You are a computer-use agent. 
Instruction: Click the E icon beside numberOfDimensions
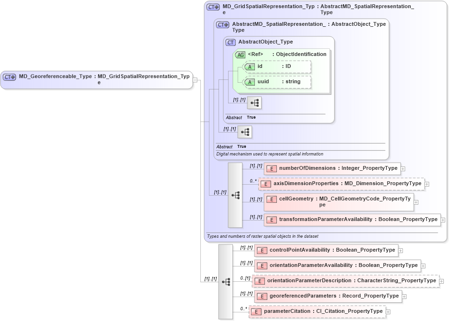click(x=271, y=168)
